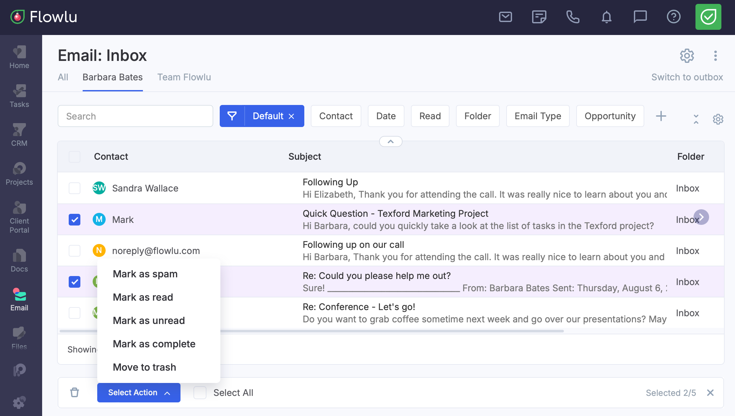Check noreply@flowlu.com email checkbox
The width and height of the screenshot is (735, 416).
point(75,250)
